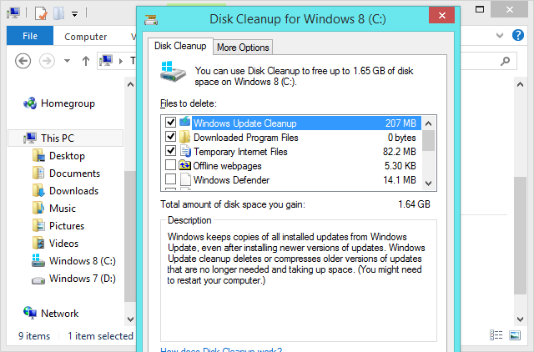Click the search magnifier in Explorer search box
Screen dimensions: 534x352
pos(505,61)
